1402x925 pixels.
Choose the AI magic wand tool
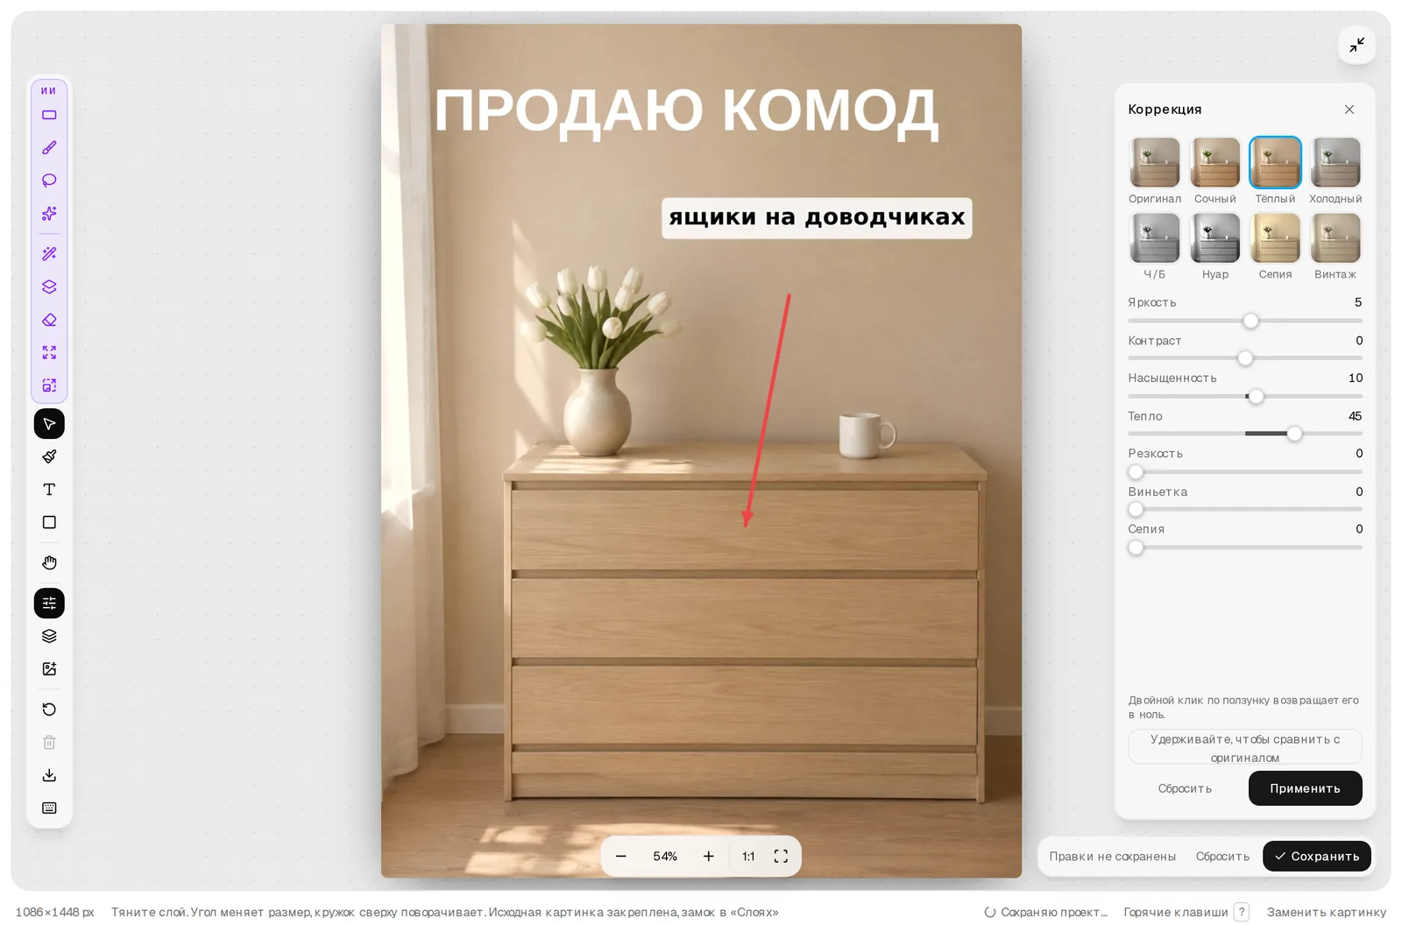(49, 254)
